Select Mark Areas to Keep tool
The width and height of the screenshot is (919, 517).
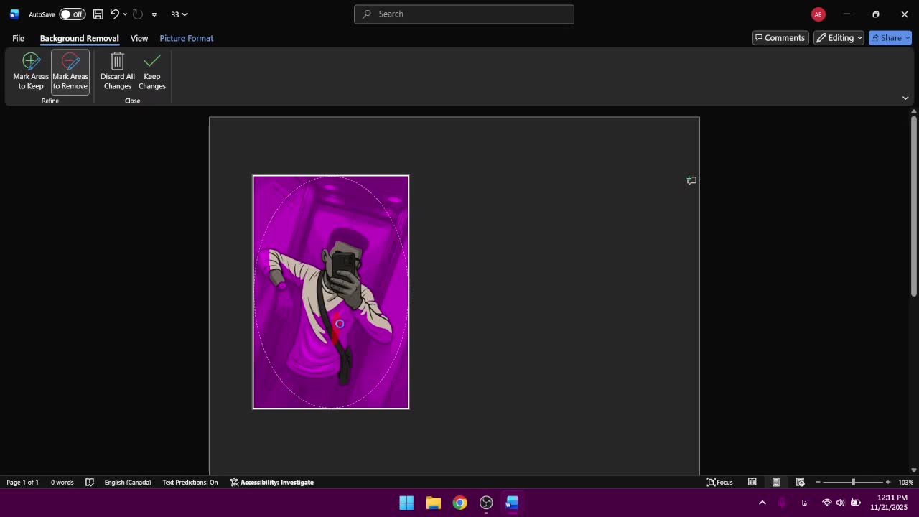click(x=31, y=71)
